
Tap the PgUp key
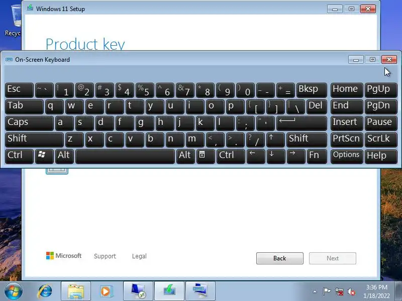coord(381,90)
